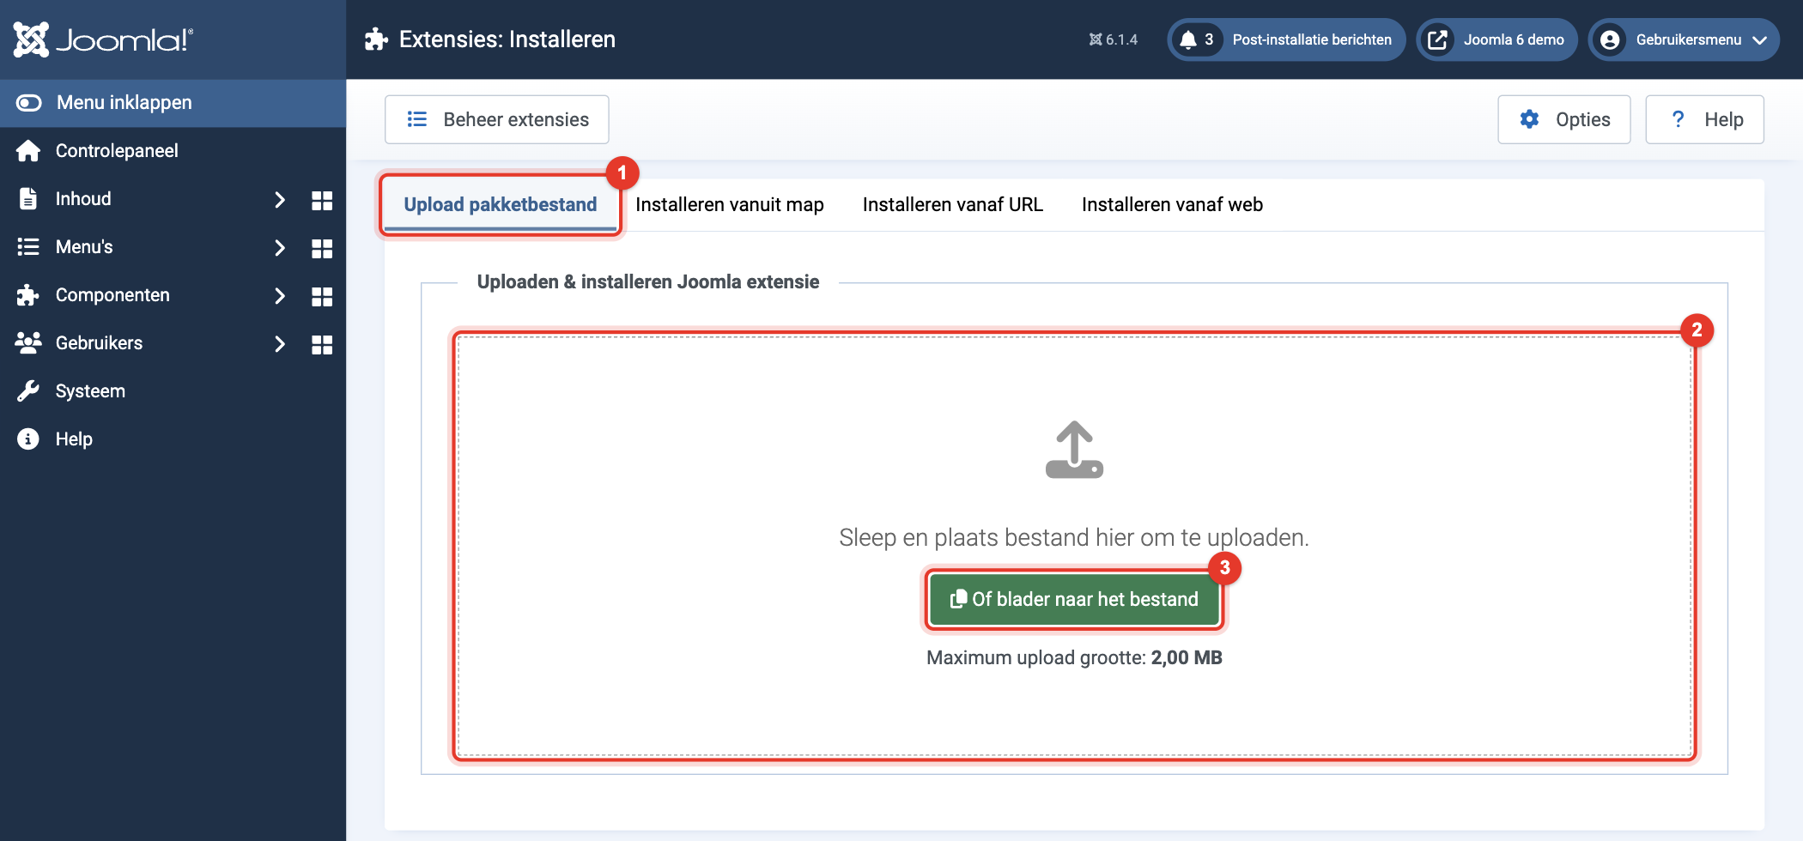Open the Inhoud dashboard grid icon
The width and height of the screenshot is (1803, 841).
[322, 200]
